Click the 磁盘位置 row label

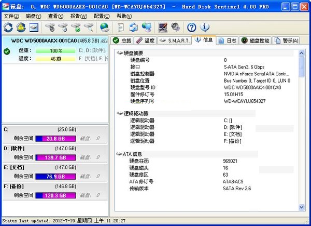(x=140, y=81)
